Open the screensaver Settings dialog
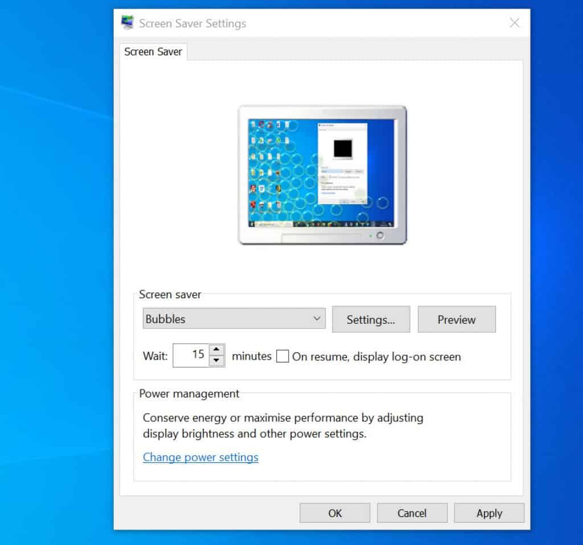583x545 pixels. (x=371, y=319)
